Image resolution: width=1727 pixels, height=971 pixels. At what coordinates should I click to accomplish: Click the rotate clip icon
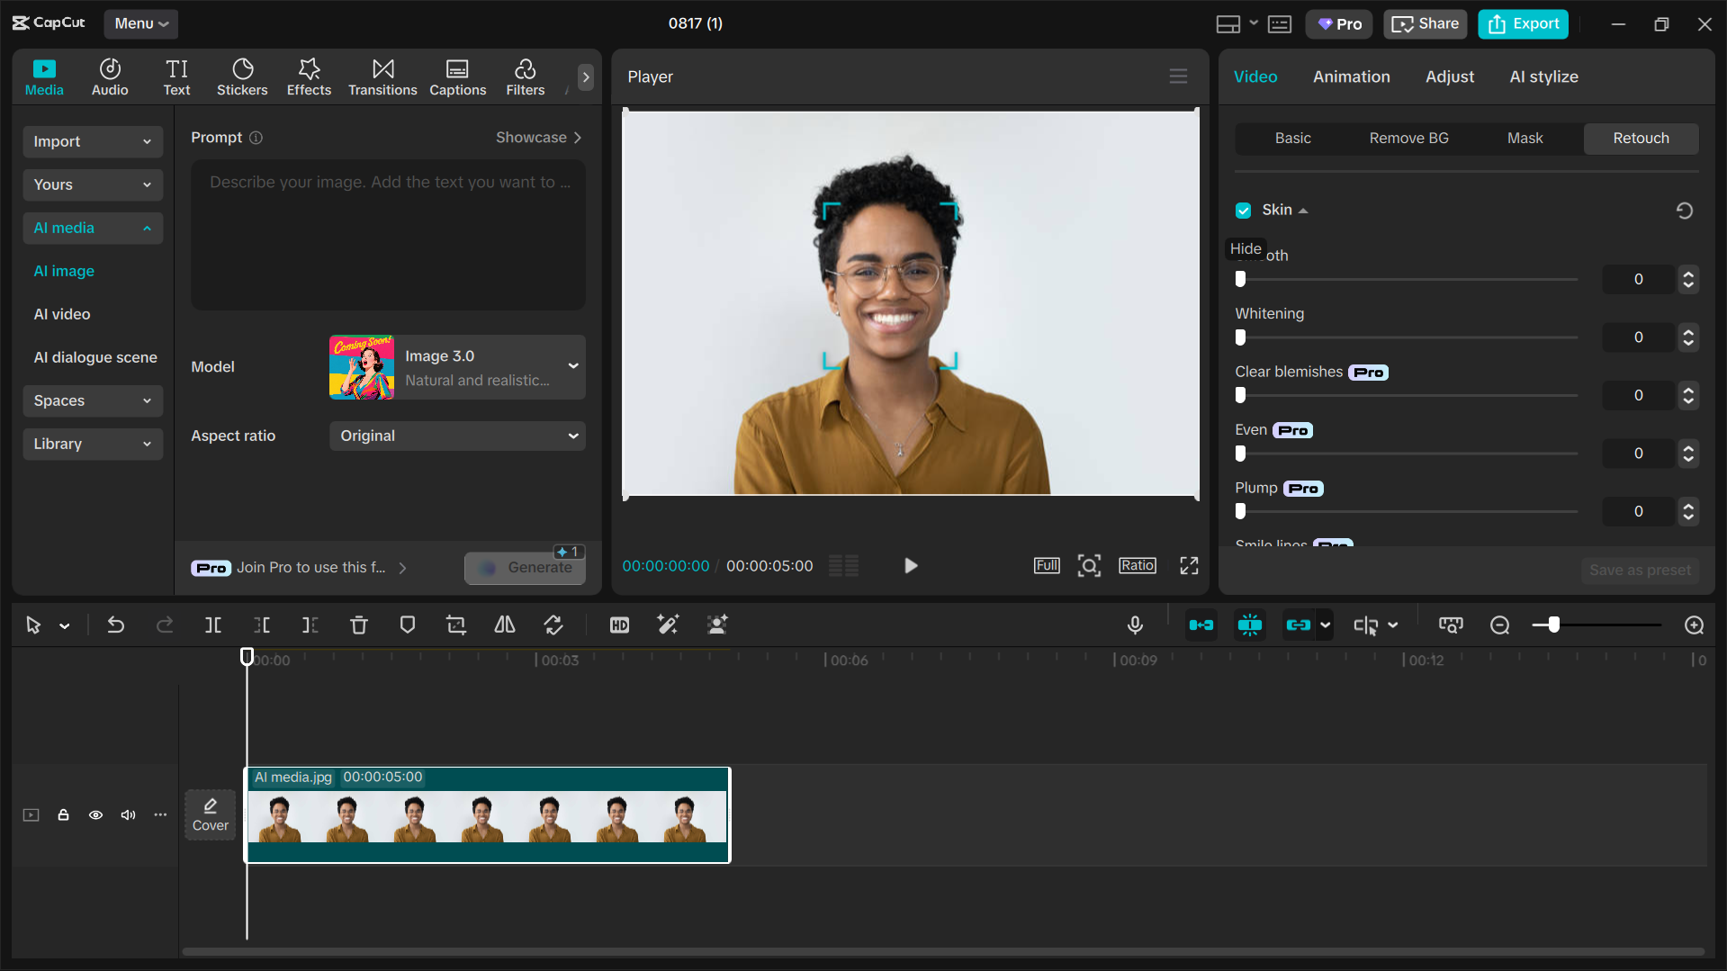pyautogui.click(x=553, y=625)
